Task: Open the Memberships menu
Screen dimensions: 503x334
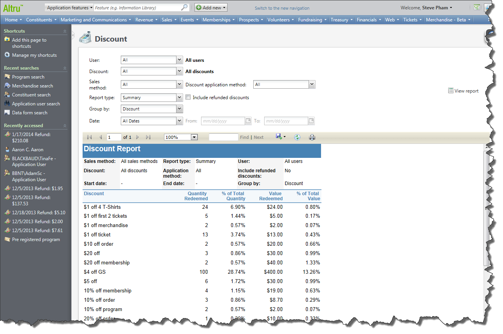Action: click(218, 20)
